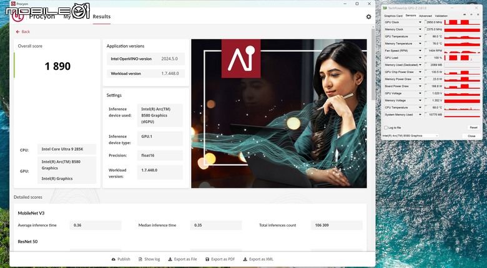Open the Fan Speed (RPM) dropdown
This screenshot has height=268, width=487.
click(x=420, y=51)
